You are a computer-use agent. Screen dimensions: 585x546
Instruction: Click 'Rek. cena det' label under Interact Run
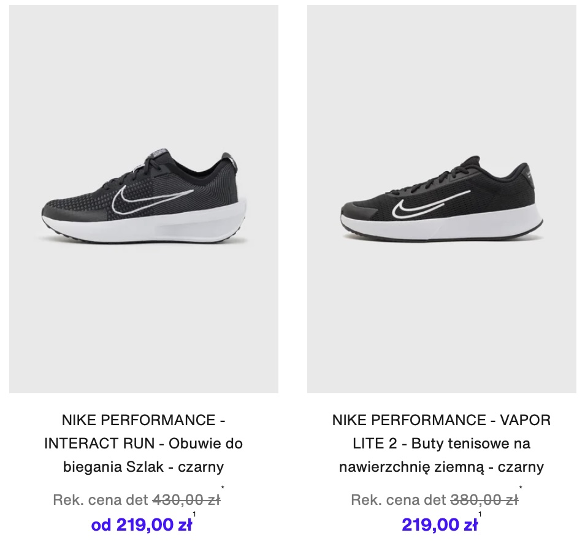101,500
